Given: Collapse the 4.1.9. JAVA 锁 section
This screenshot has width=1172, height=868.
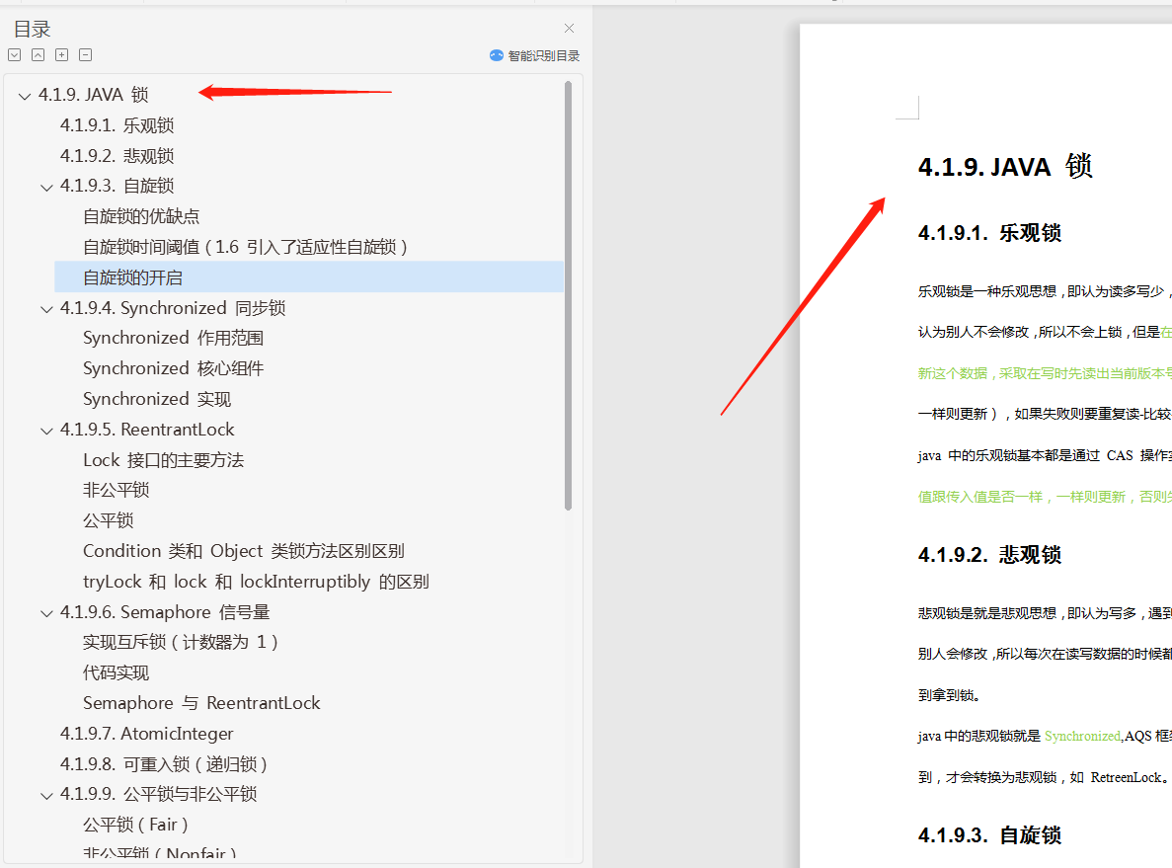Looking at the screenshot, I should tap(24, 95).
